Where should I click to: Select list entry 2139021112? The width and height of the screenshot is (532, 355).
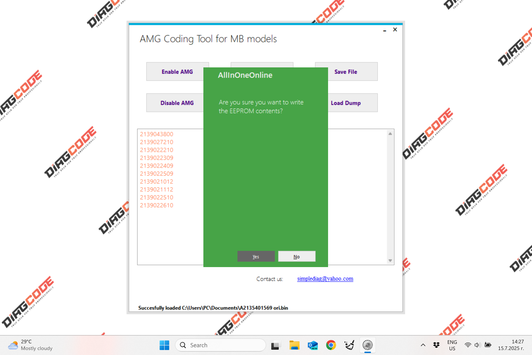(157, 189)
